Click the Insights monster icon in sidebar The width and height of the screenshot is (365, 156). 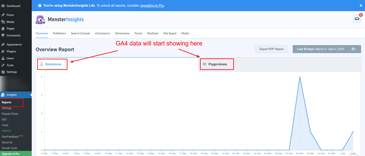click(3, 95)
